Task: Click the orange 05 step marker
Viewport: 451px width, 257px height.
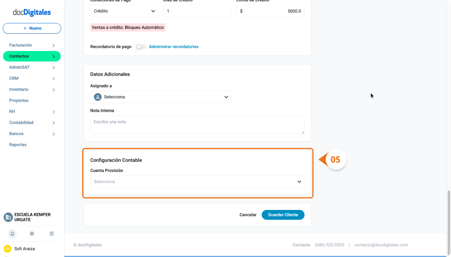Action: tap(335, 159)
